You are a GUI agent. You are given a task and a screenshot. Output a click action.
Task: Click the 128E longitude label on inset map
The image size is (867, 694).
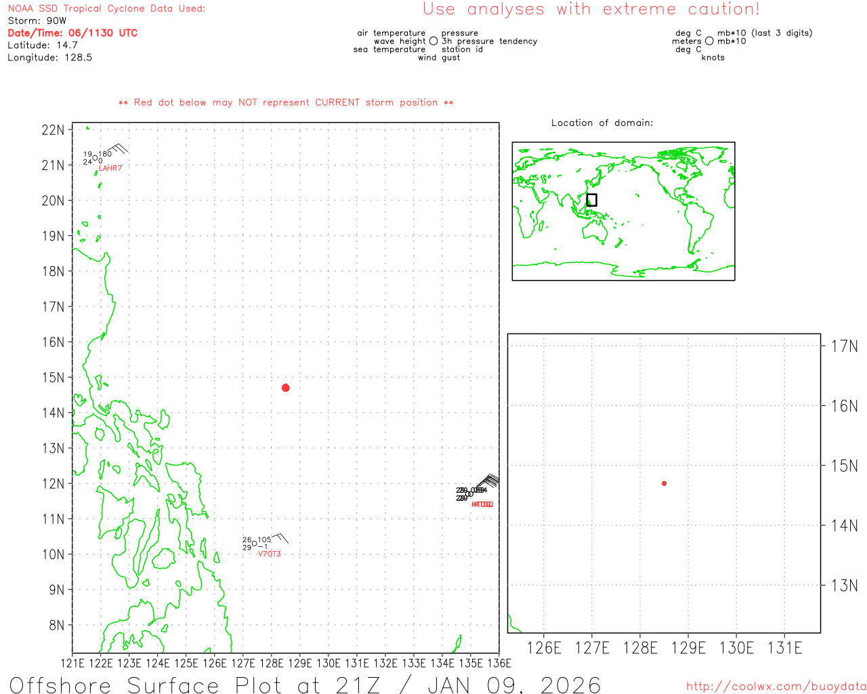point(640,648)
